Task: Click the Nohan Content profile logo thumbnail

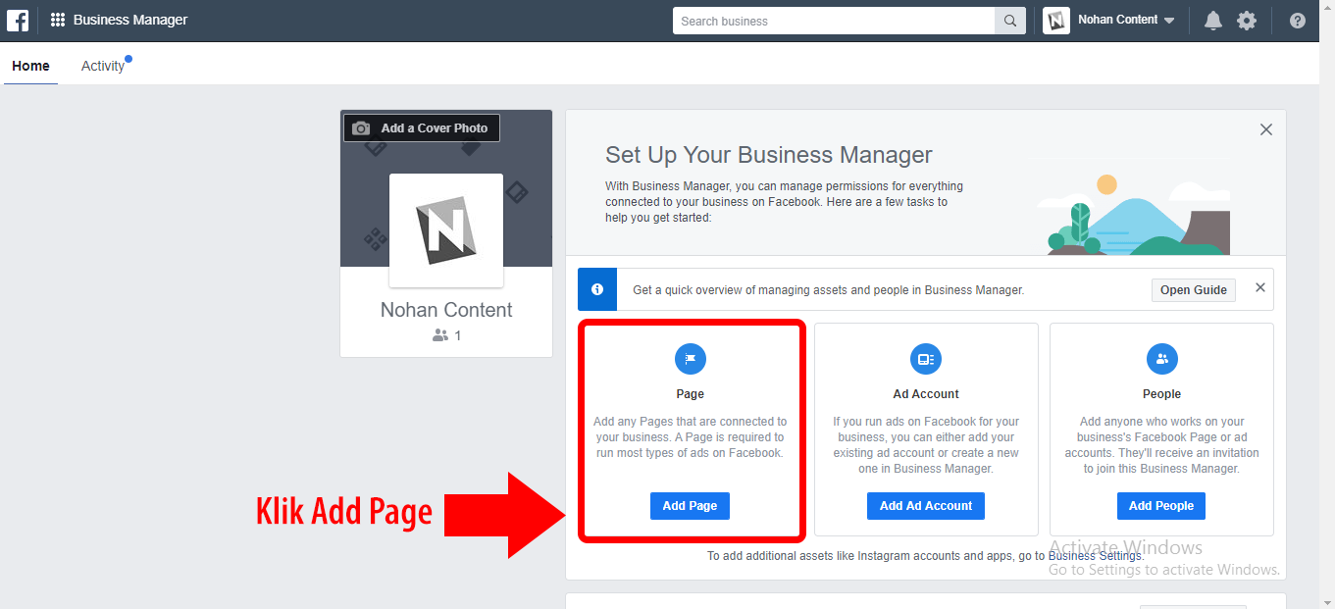Action: click(446, 230)
